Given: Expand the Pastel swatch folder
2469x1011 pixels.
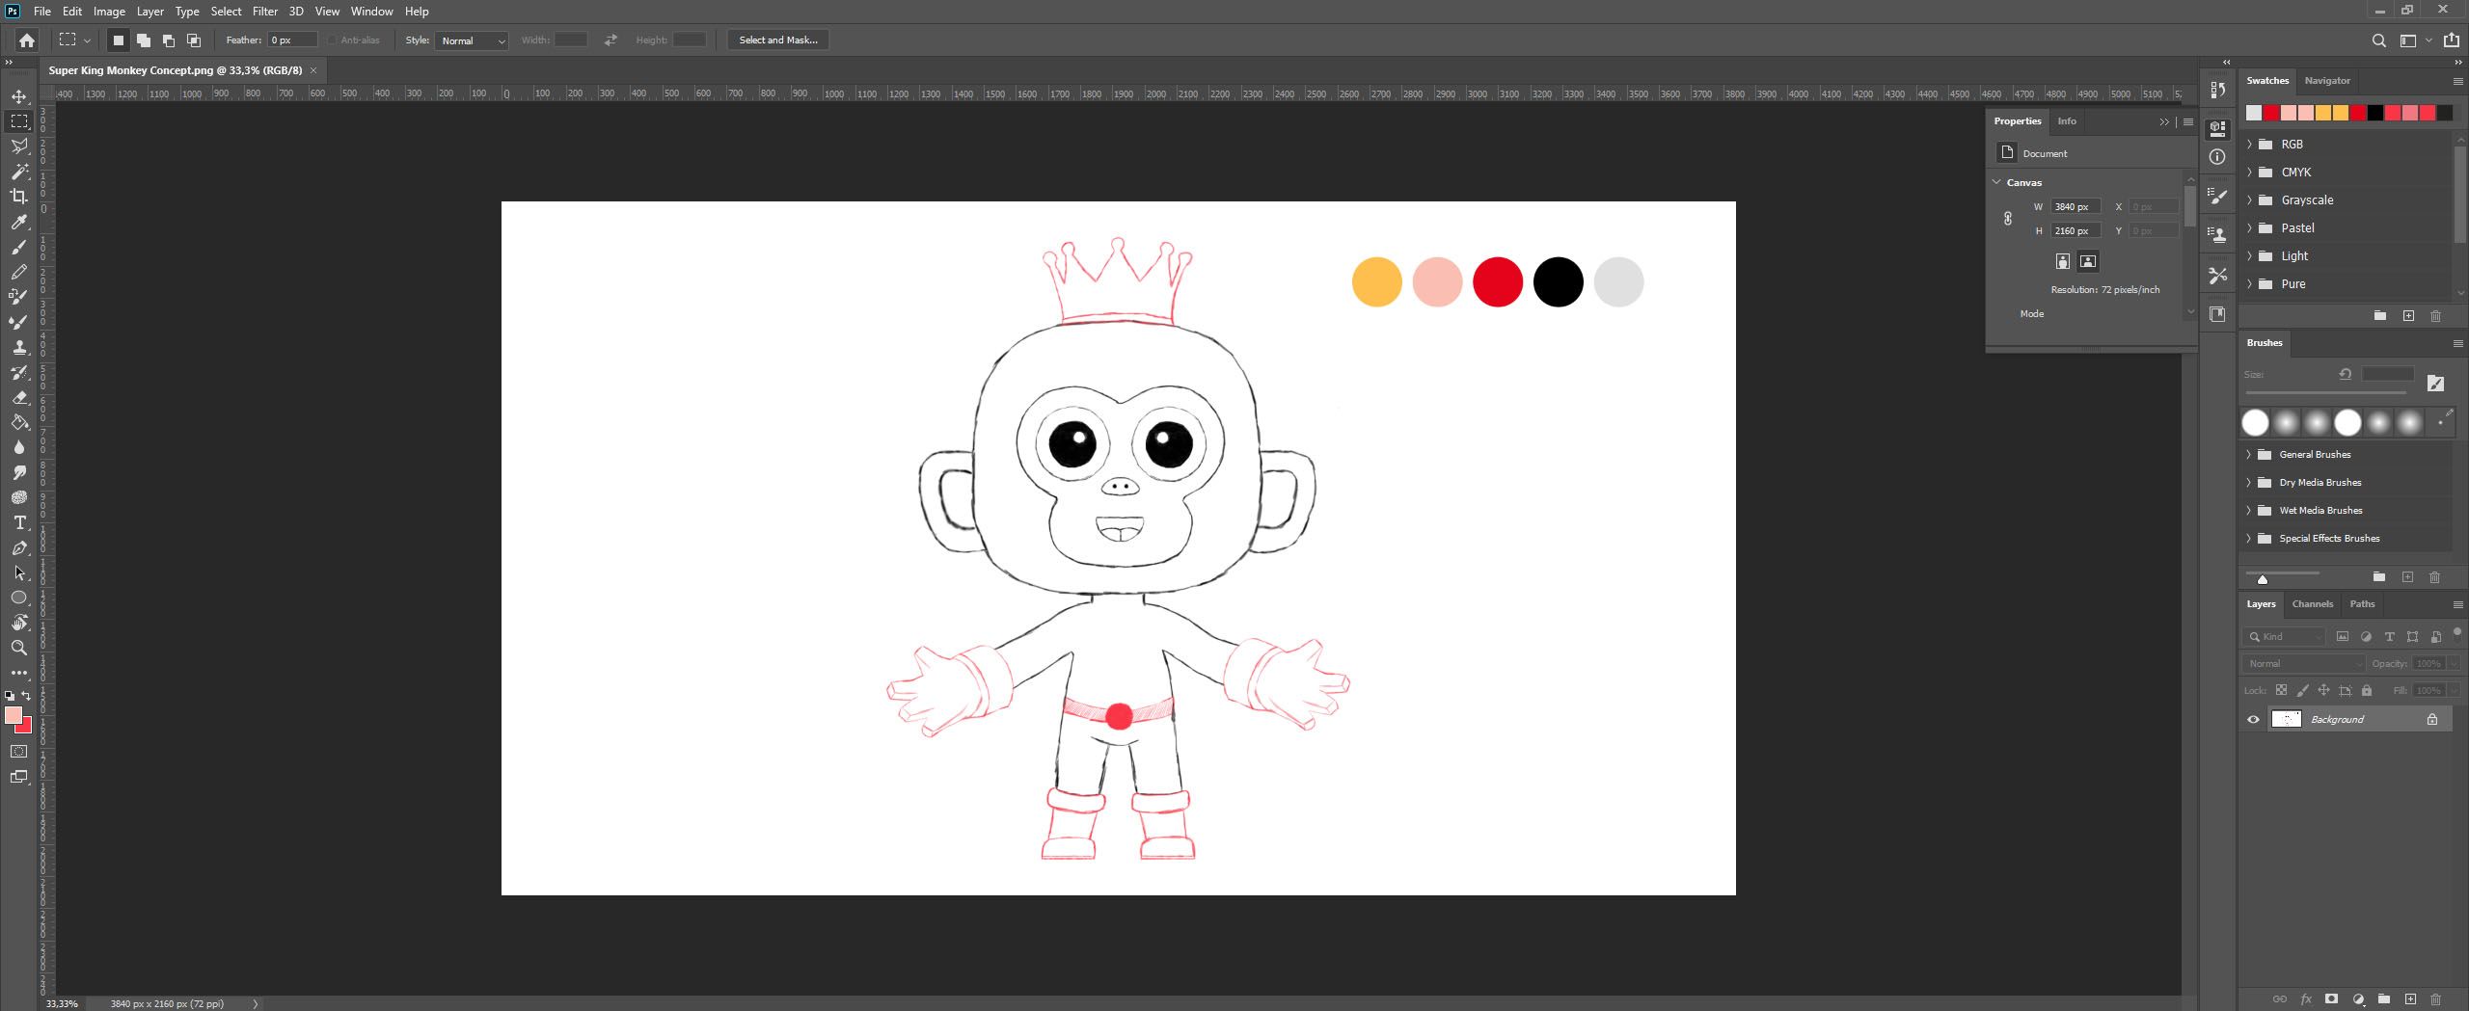Looking at the screenshot, I should 2250,228.
